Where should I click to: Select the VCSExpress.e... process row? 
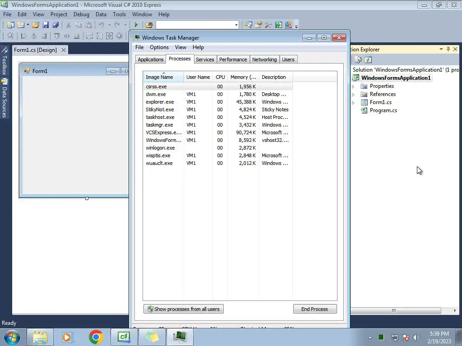(218, 132)
